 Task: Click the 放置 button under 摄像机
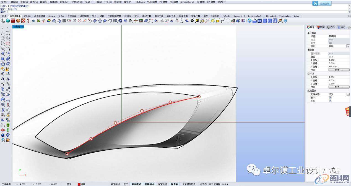pos(339,70)
